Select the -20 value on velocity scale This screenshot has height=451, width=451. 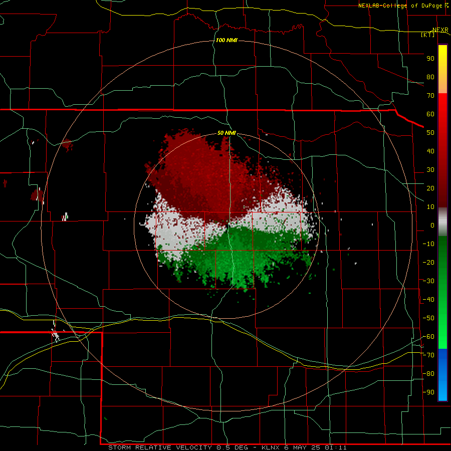coord(428,263)
